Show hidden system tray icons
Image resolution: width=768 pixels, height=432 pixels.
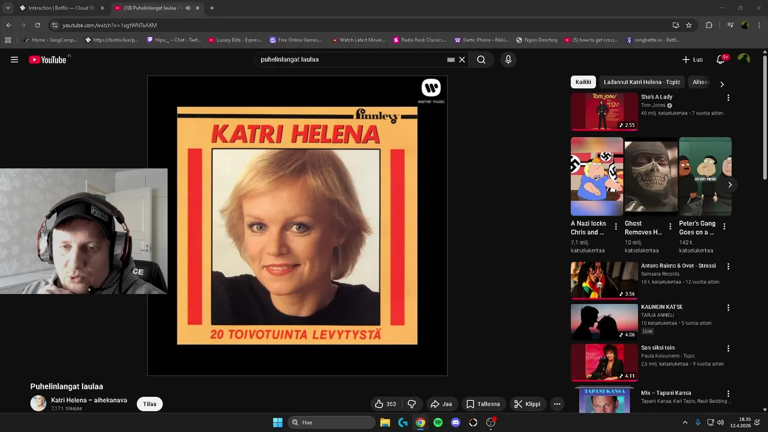pos(685,422)
